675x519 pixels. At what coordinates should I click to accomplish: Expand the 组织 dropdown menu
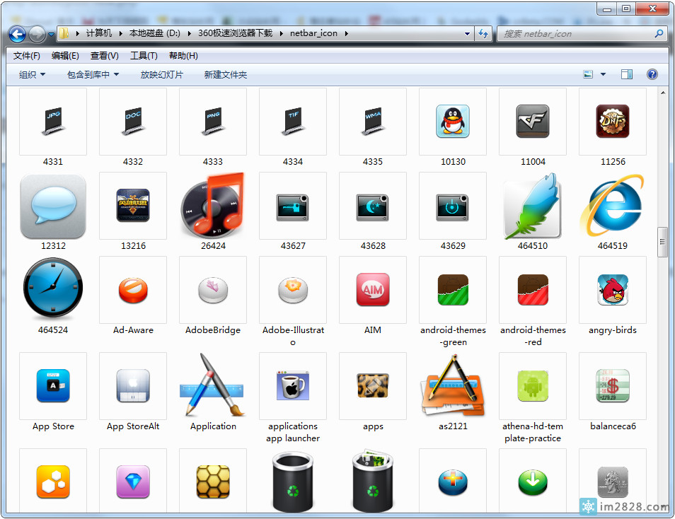pos(32,74)
